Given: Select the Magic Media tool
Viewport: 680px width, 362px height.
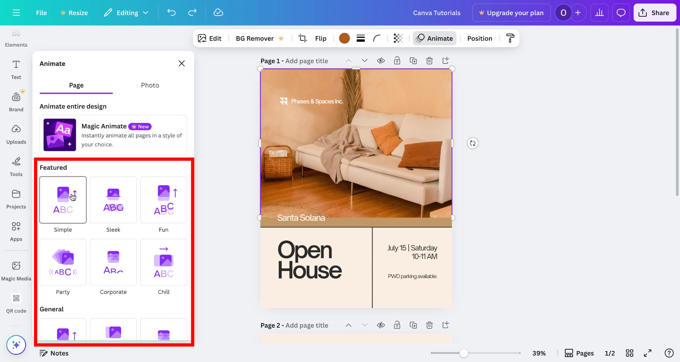Looking at the screenshot, I should (16, 270).
